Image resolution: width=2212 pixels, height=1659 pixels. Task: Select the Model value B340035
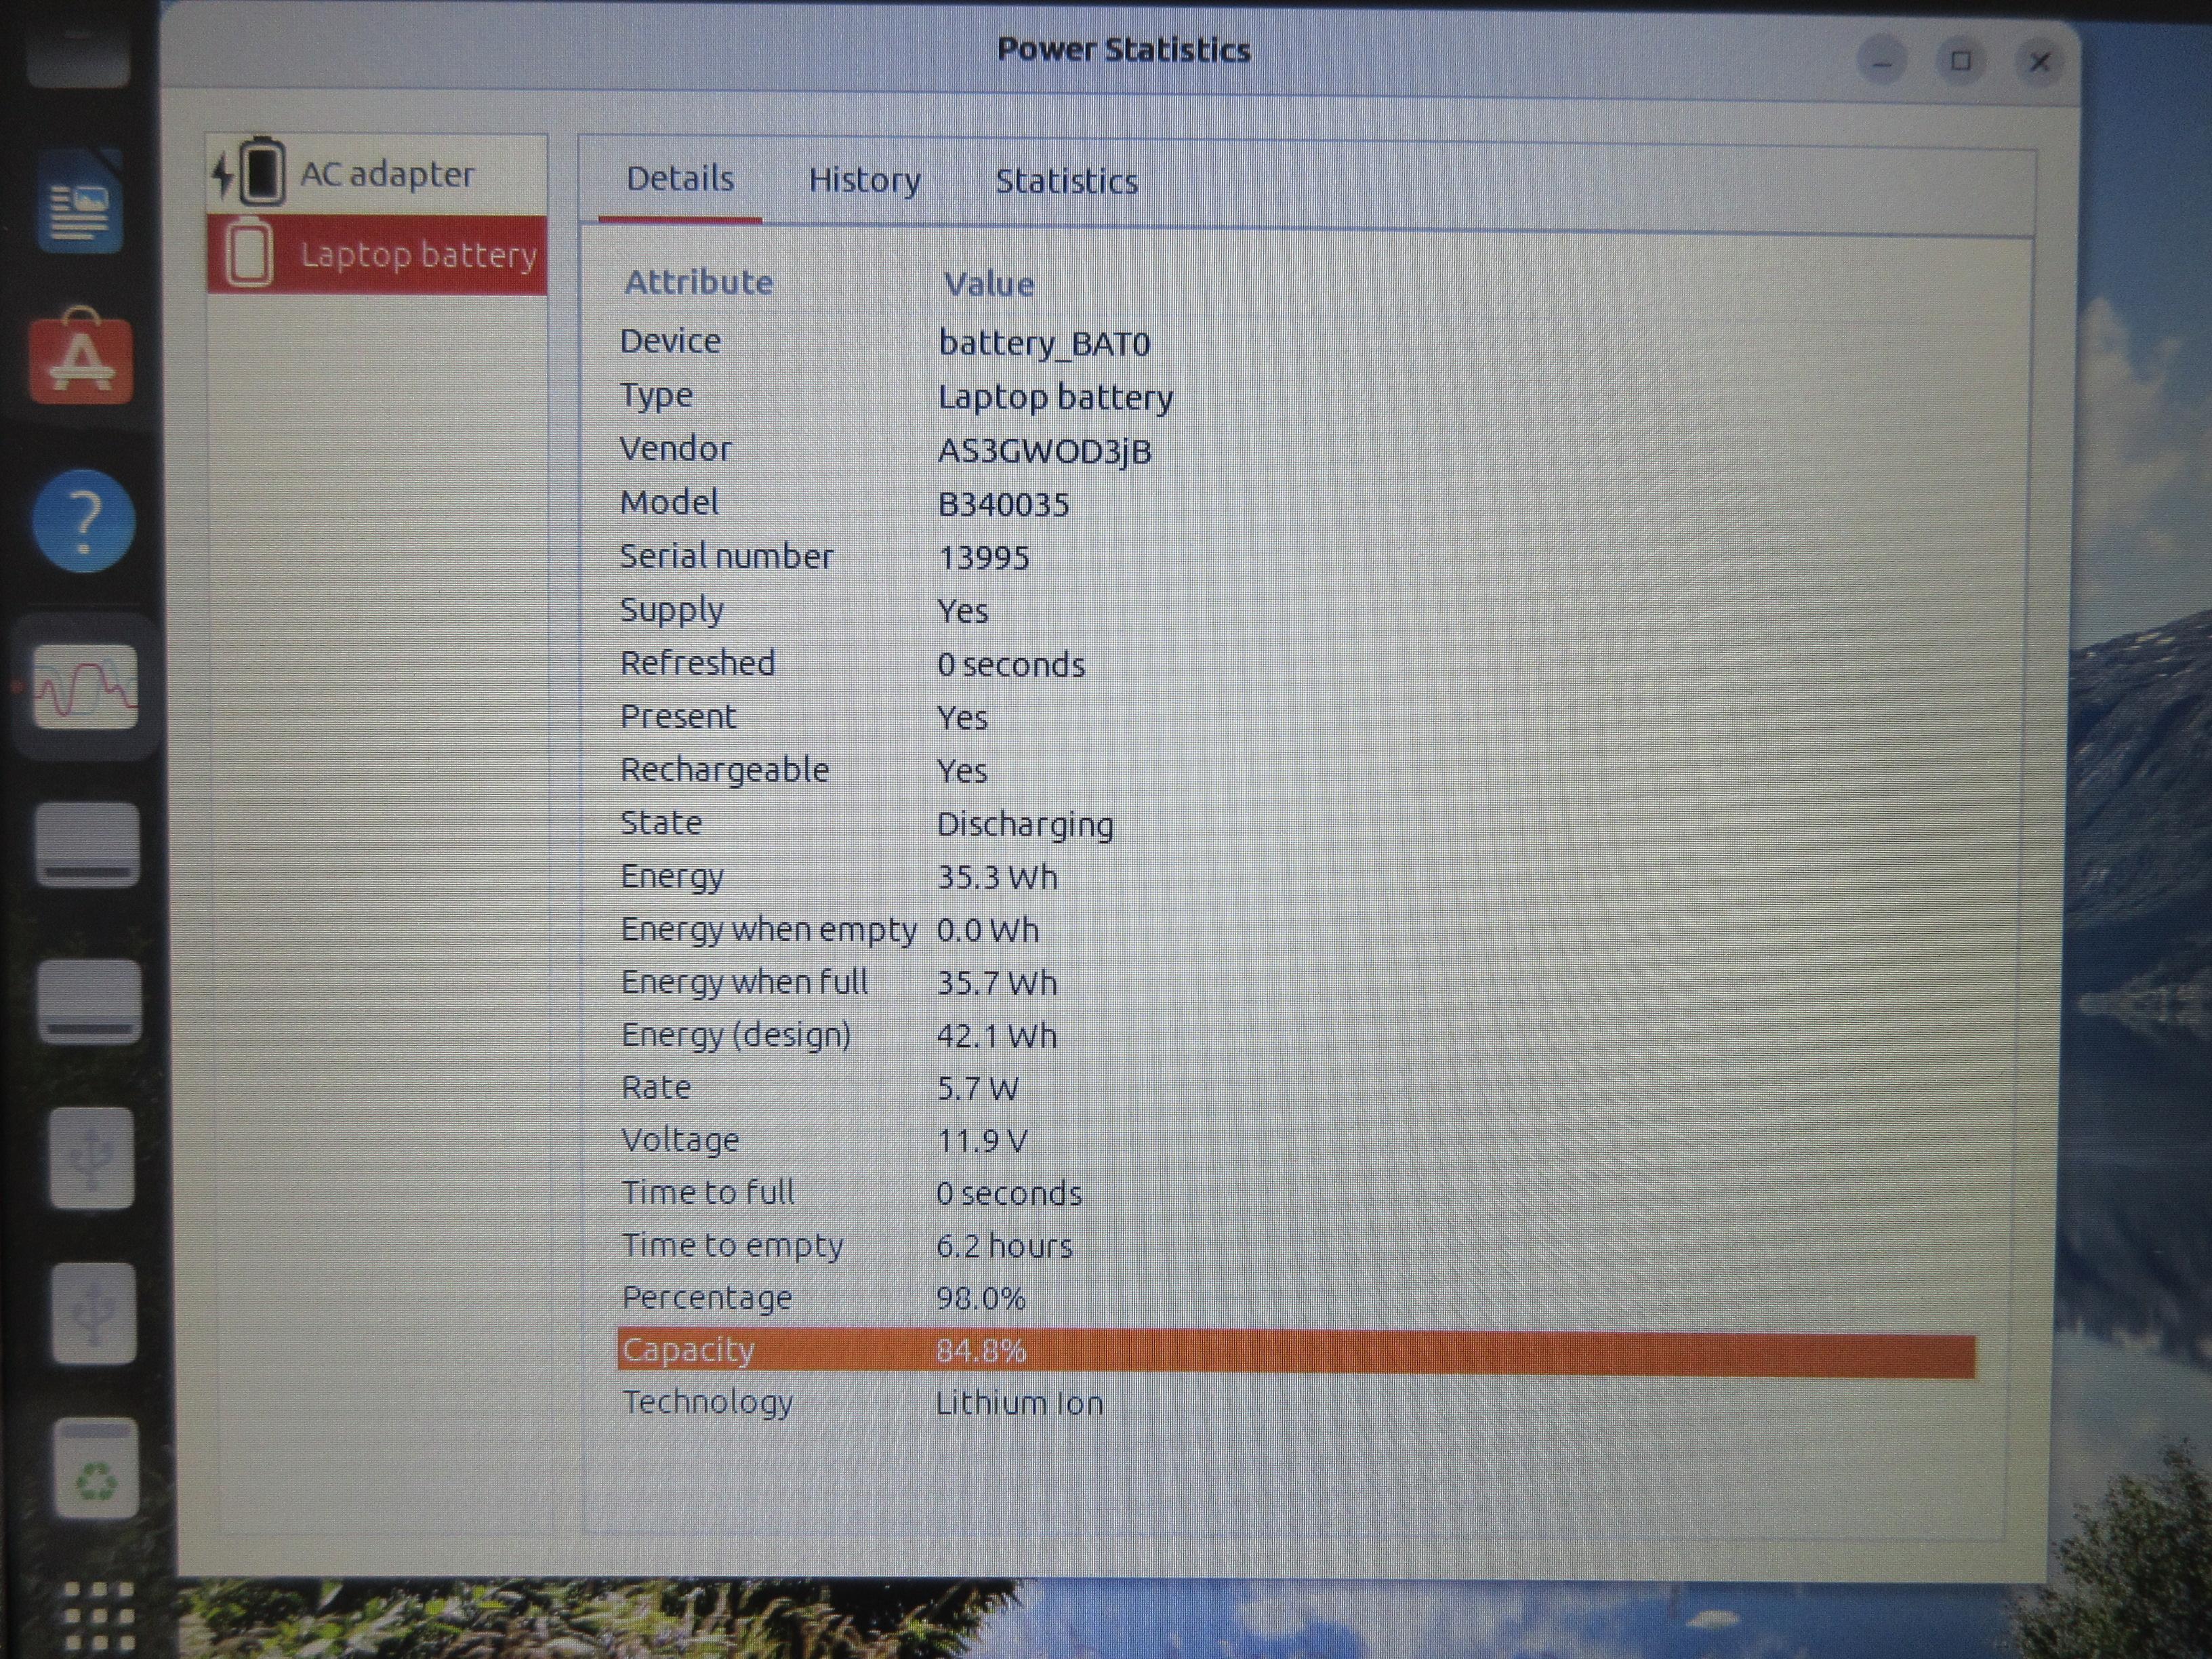(1003, 504)
